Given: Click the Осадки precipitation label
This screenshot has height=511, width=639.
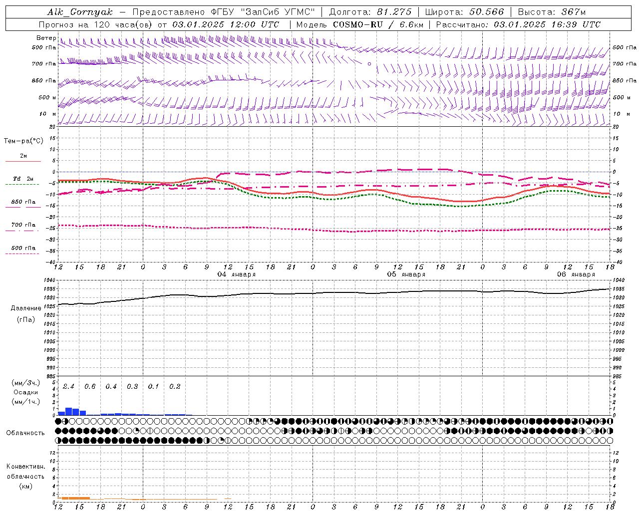Looking at the screenshot, I should click(x=25, y=393).
